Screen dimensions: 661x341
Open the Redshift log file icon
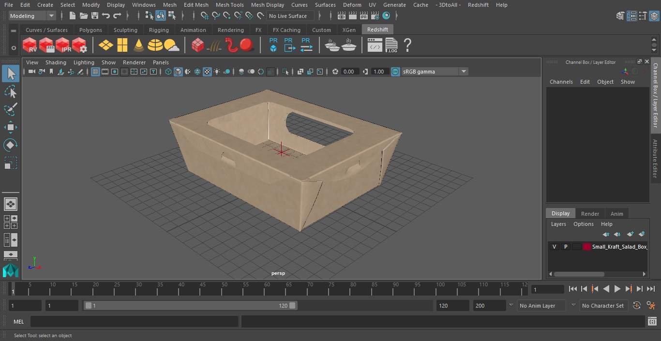click(x=391, y=45)
